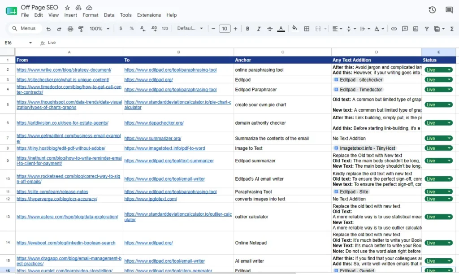This screenshot has height=274, width=459.
Task: Format as percent
Action: click(x=131, y=28)
